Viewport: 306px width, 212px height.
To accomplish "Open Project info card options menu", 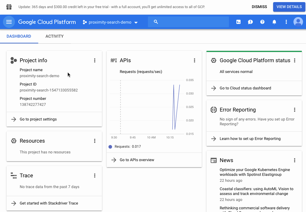I will click(95, 60).
